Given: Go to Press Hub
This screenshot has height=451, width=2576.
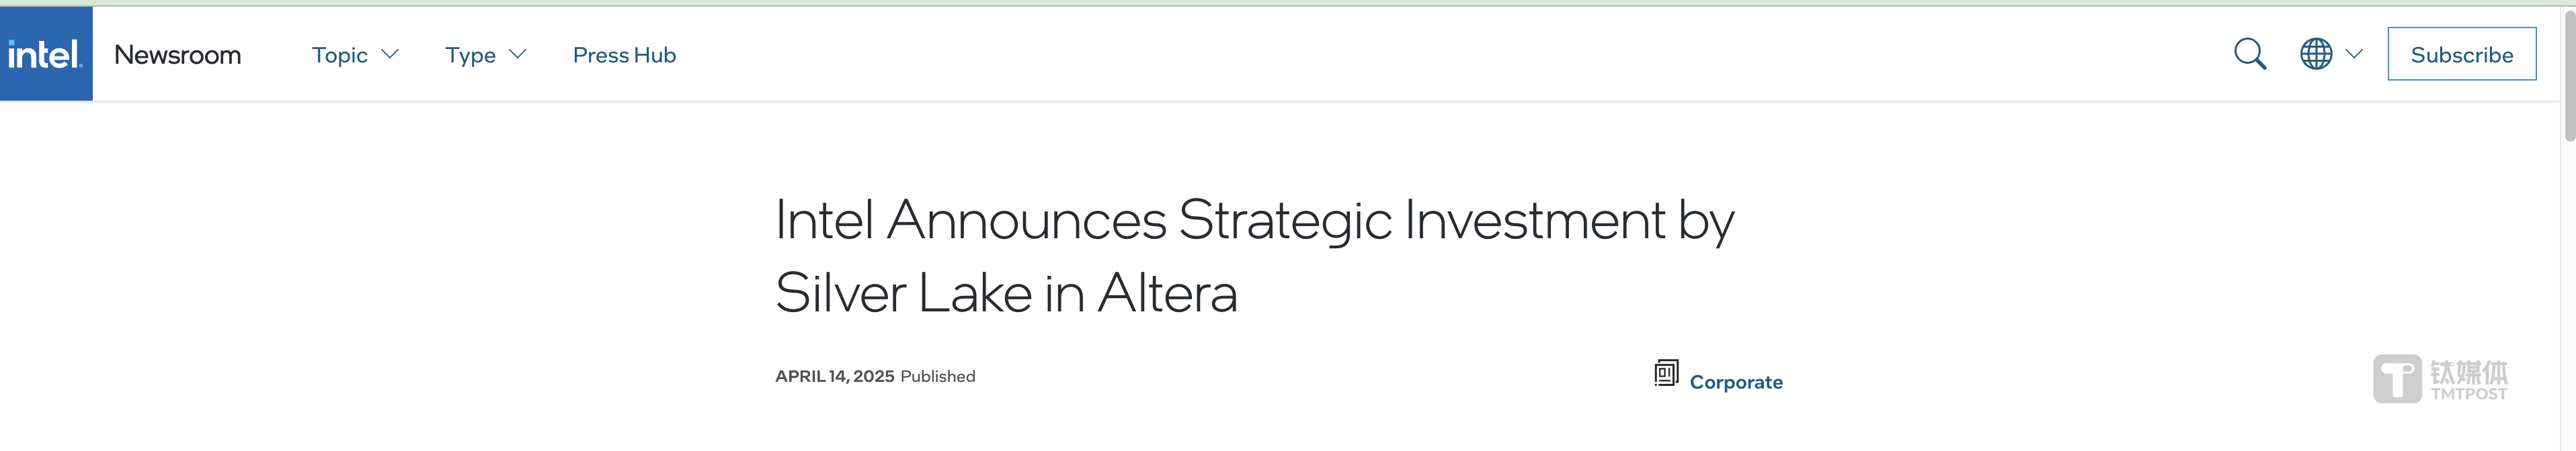Looking at the screenshot, I should pos(624,55).
